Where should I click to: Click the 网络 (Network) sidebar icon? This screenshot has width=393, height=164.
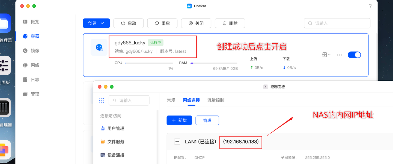tap(33, 65)
